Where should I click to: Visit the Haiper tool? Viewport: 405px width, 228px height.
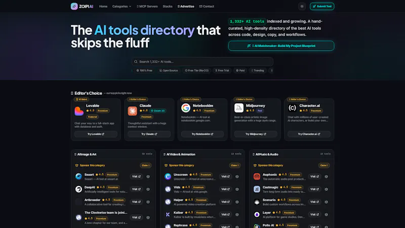tap(225, 202)
